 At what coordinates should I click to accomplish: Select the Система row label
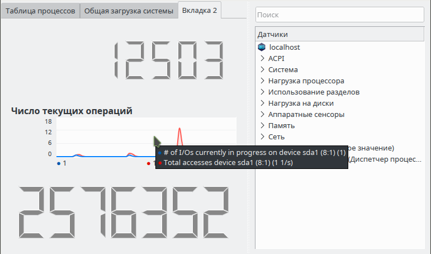click(283, 69)
